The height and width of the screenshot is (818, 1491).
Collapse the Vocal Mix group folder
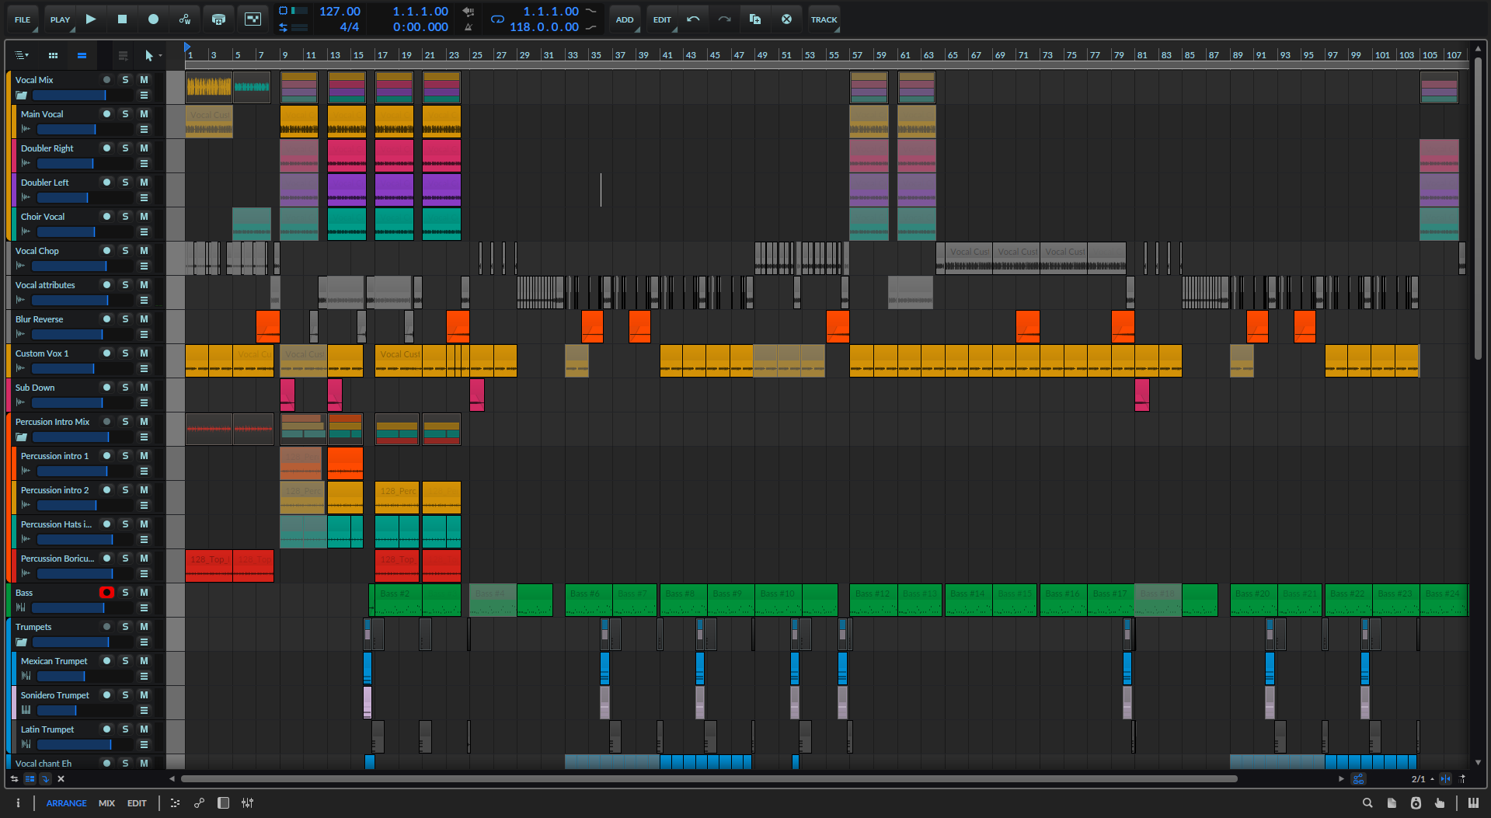pyautogui.click(x=22, y=96)
